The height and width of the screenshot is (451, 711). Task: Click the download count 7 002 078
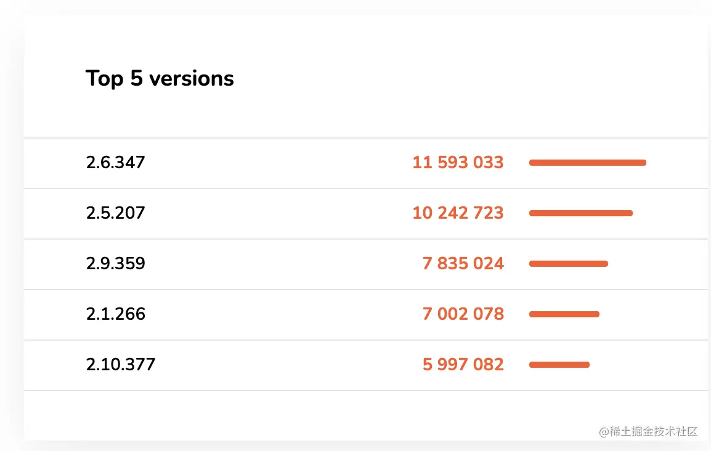[x=463, y=314]
